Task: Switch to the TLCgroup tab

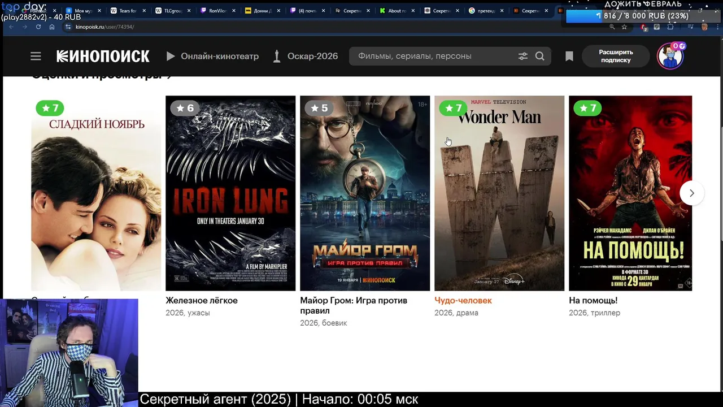Action: (172, 11)
